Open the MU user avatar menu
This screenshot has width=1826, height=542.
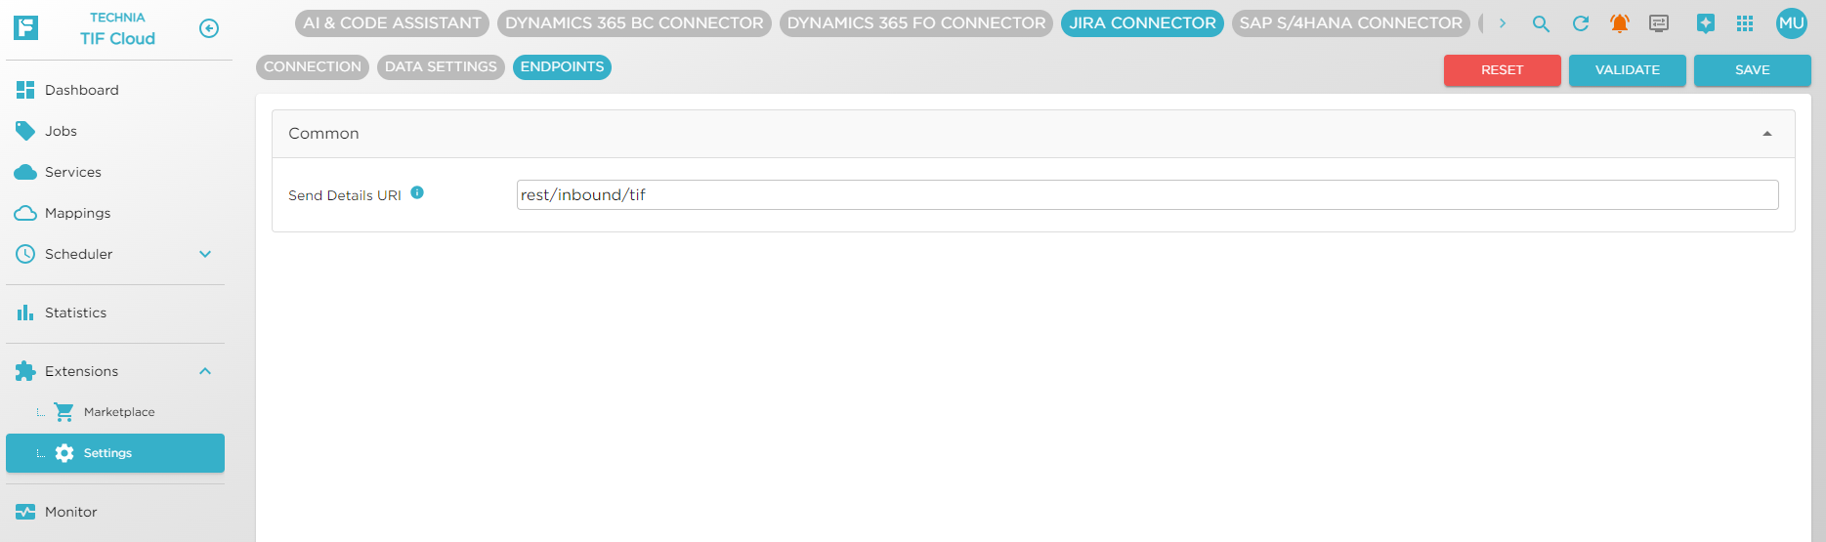coord(1791,23)
